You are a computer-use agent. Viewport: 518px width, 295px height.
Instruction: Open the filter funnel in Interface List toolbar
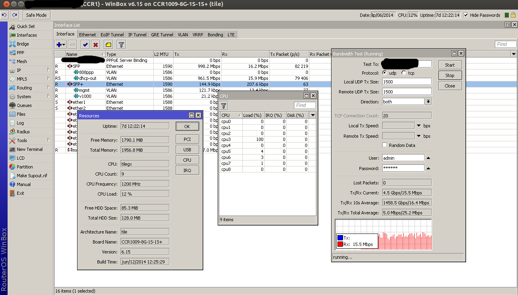pyautogui.click(x=121, y=45)
